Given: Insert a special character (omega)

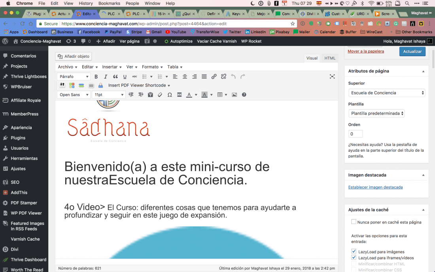Looking at the screenshot, I should pos(170,95).
